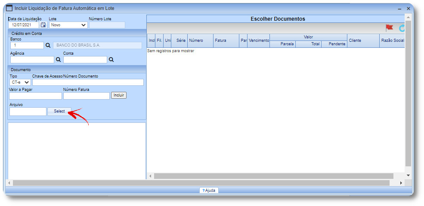Viewport: 424px width, 206px height.
Task: Open the Ajuda help button
Action: tap(209, 190)
